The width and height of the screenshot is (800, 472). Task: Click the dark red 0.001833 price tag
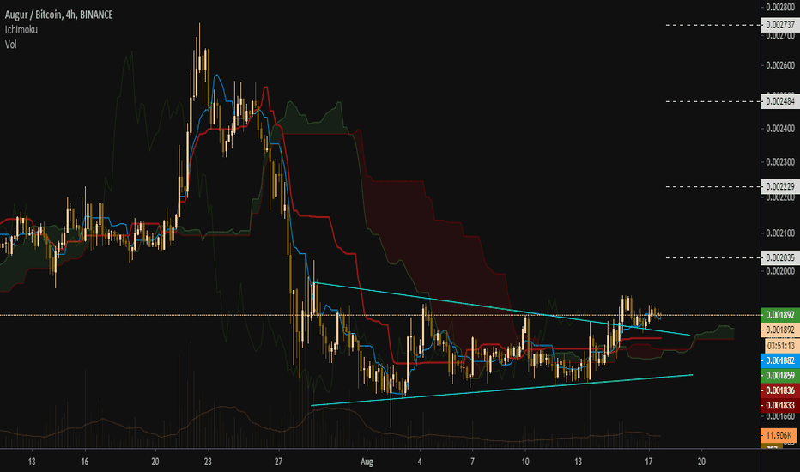tap(779, 405)
